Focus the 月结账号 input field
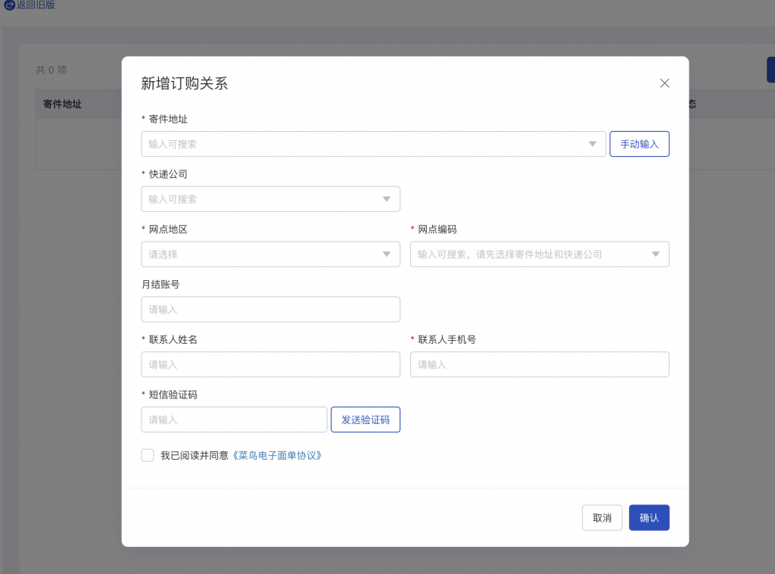 (270, 309)
